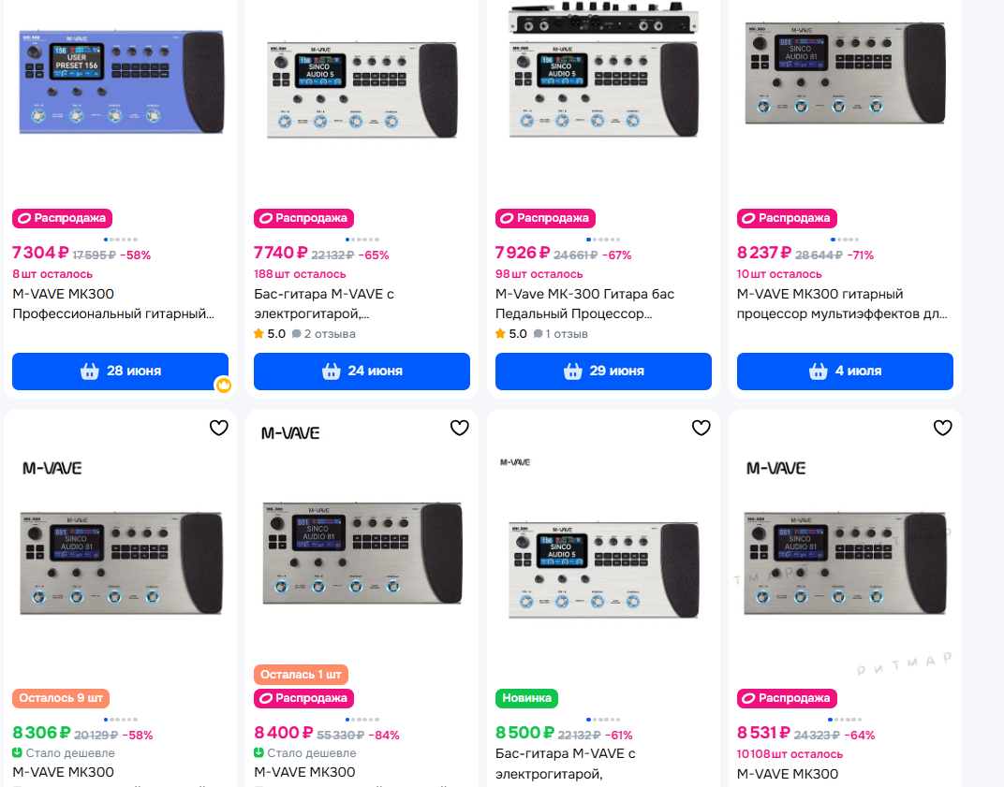Click the Распродажа badge on the 7 304 ₽ item
The height and width of the screenshot is (787, 1004).
point(62,218)
